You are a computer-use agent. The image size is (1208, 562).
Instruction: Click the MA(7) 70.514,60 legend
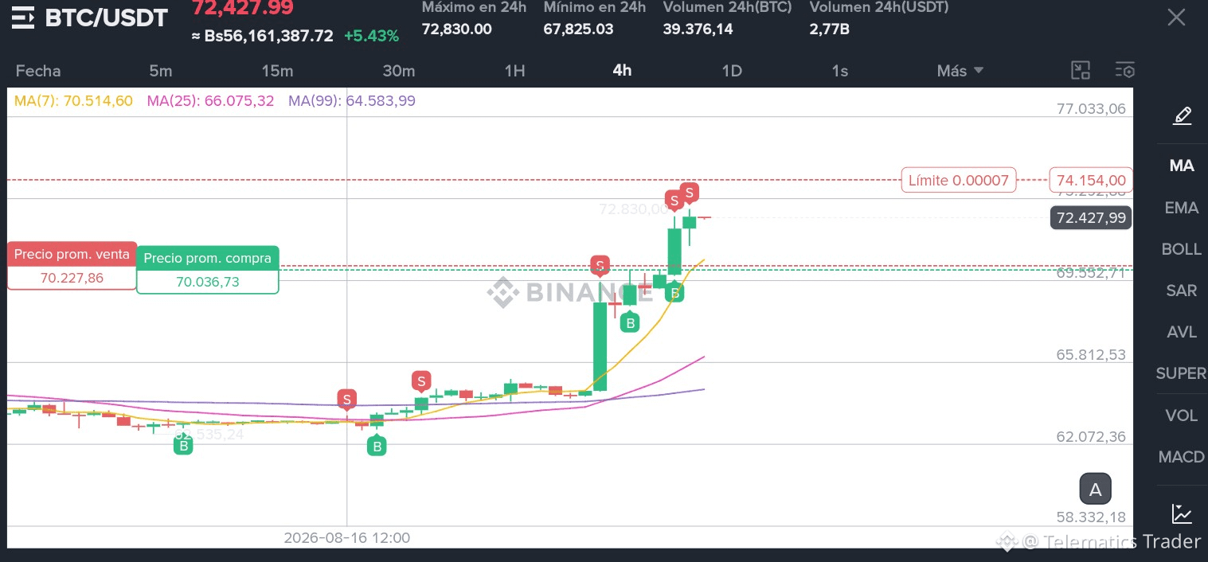[x=73, y=101]
